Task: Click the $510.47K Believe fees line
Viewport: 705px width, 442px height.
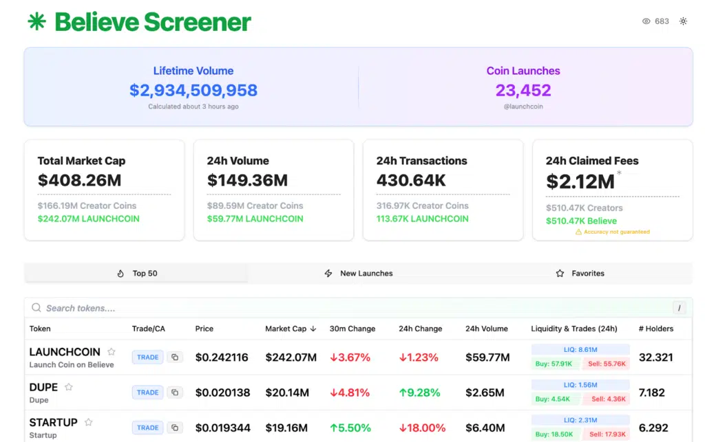Action: (x=581, y=221)
